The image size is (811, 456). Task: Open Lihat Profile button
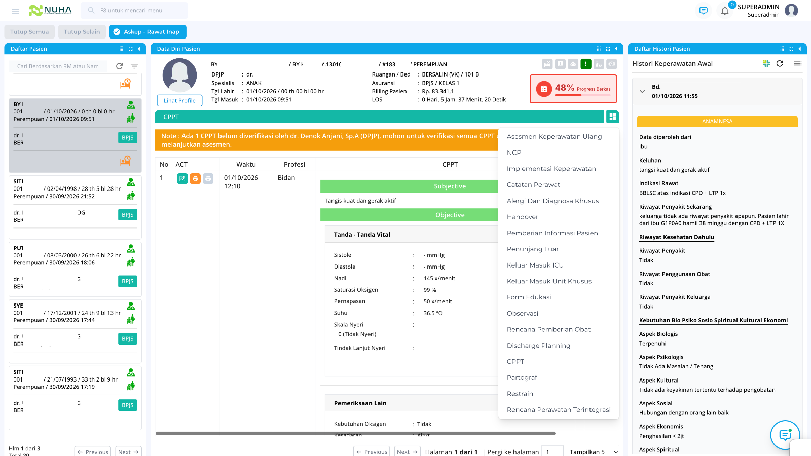click(179, 100)
